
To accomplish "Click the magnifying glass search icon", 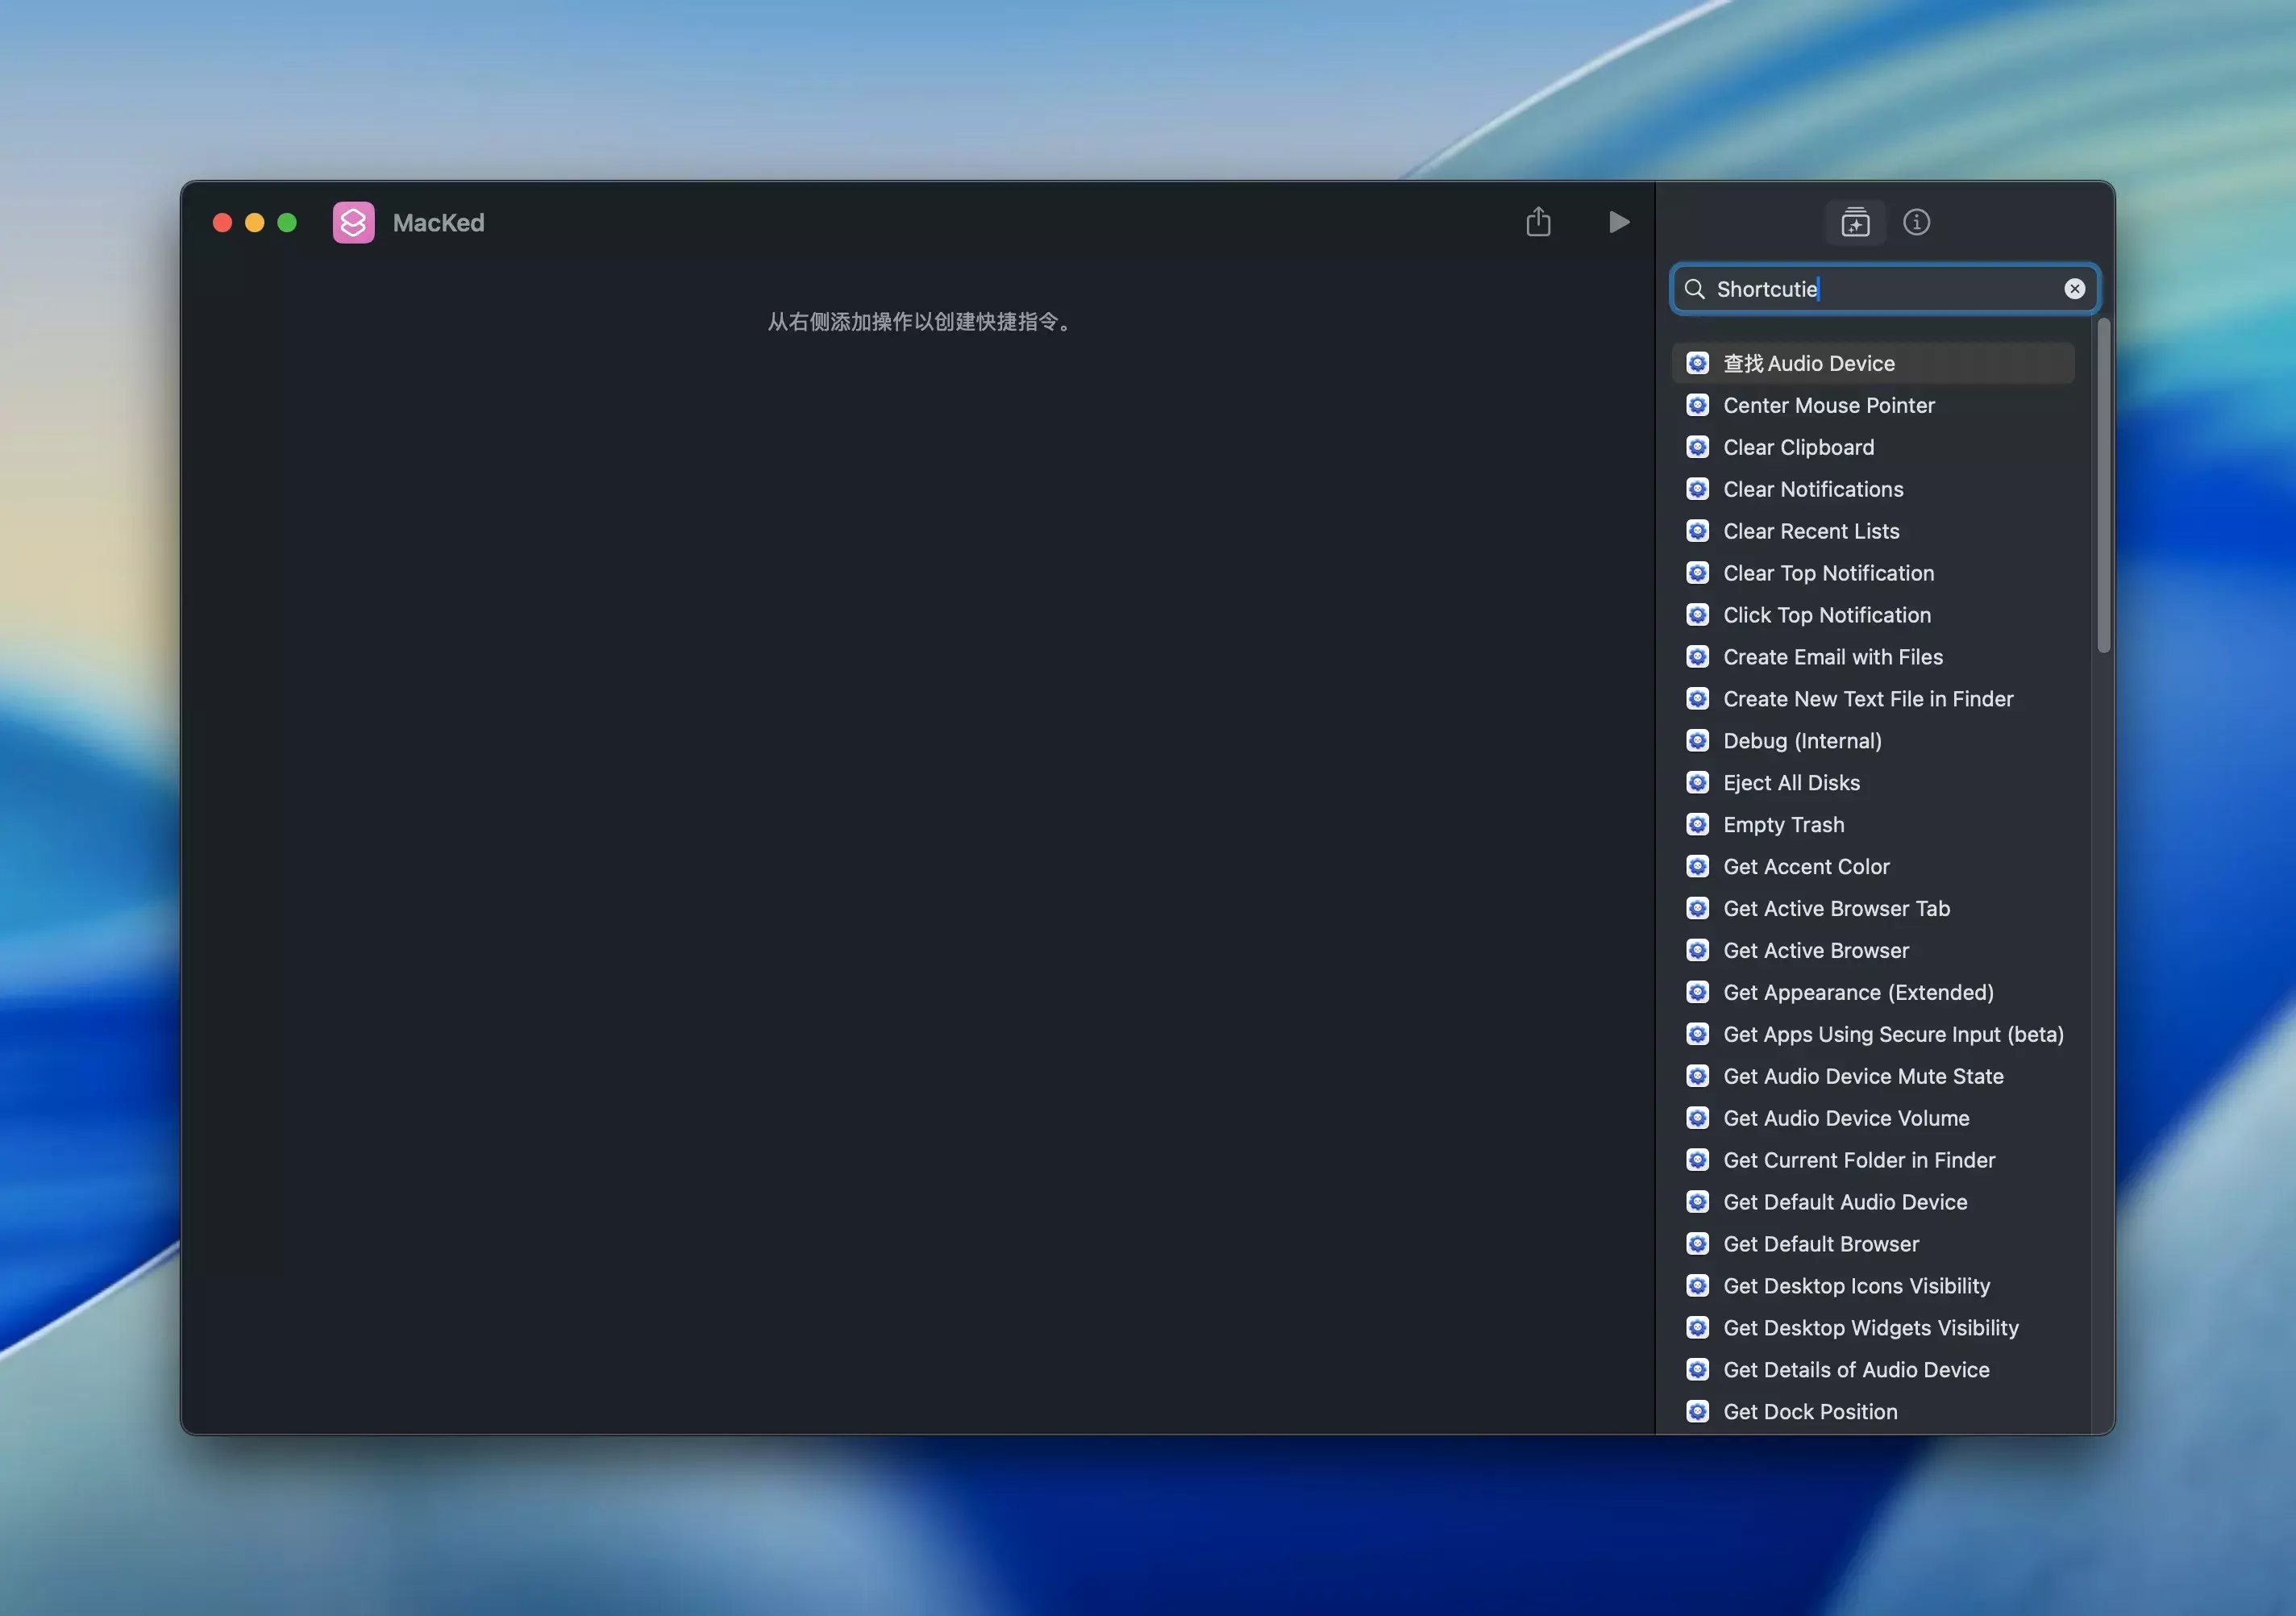I will pos(1694,289).
